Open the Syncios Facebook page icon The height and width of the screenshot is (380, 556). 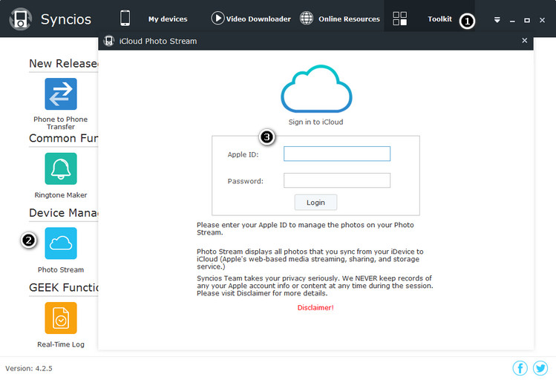coord(520,368)
